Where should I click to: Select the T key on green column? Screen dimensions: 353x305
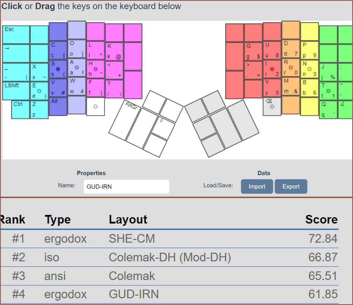click(x=328, y=91)
